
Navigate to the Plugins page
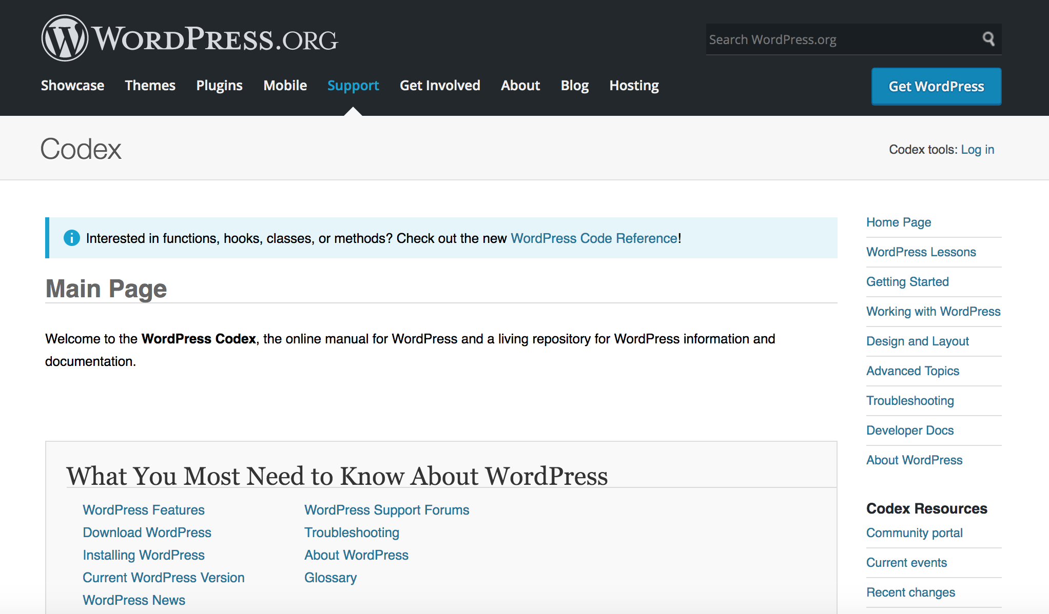click(x=219, y=86)
